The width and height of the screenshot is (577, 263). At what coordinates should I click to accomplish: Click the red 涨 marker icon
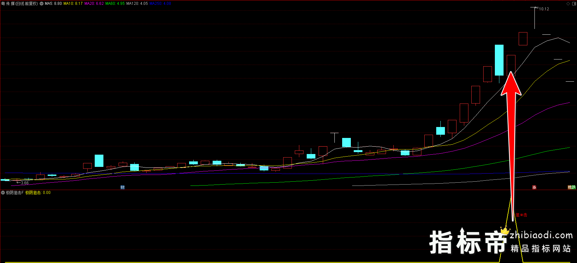534,187
